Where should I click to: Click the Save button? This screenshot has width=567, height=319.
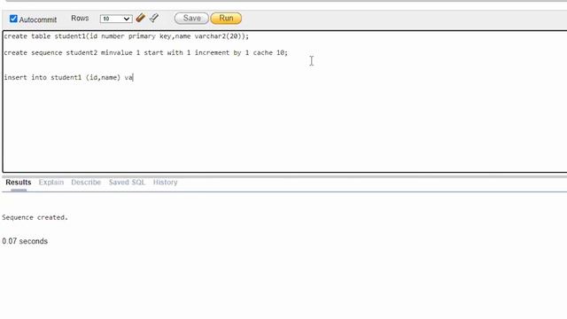click(191, 18)
